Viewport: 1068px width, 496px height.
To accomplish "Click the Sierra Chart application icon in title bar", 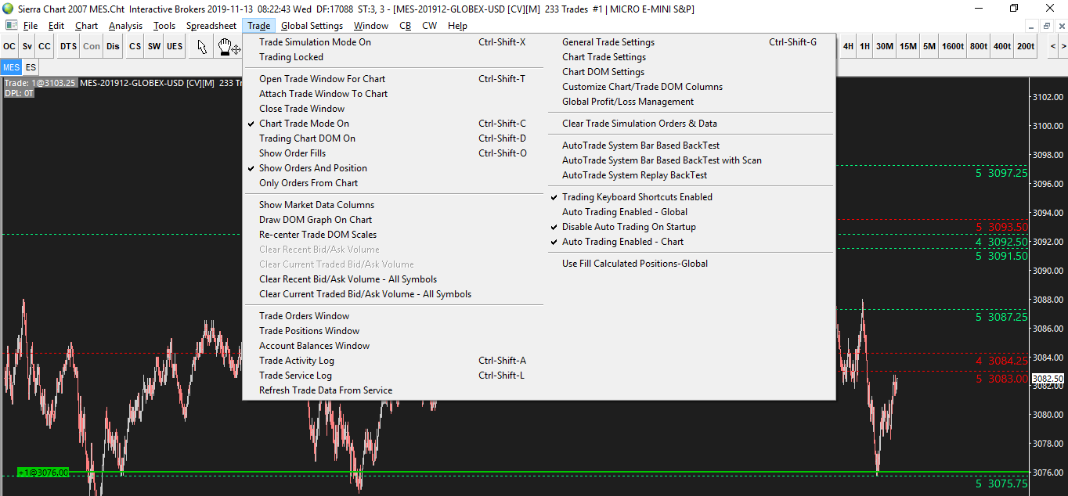I will tap(8, 9).
